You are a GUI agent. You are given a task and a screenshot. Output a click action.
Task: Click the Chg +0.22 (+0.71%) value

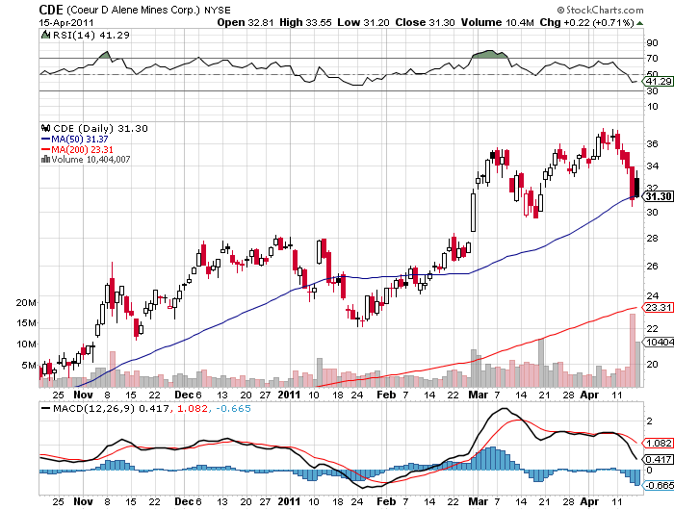pos(586,22)
